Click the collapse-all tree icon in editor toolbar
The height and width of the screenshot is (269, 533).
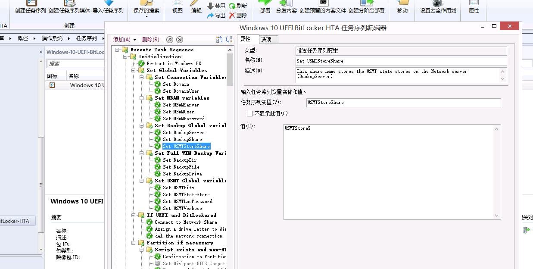230,40
